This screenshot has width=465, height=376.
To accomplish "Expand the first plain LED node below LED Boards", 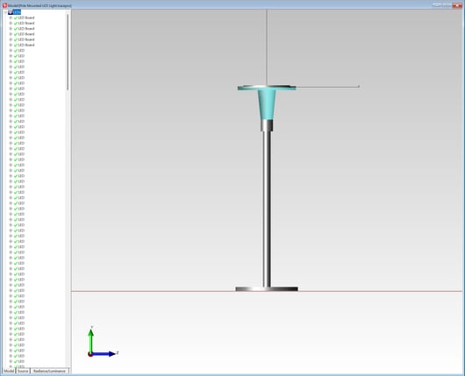I will 11,50.
